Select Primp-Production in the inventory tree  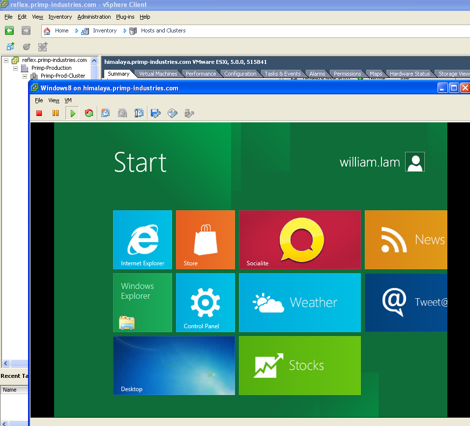pos(51,68)
